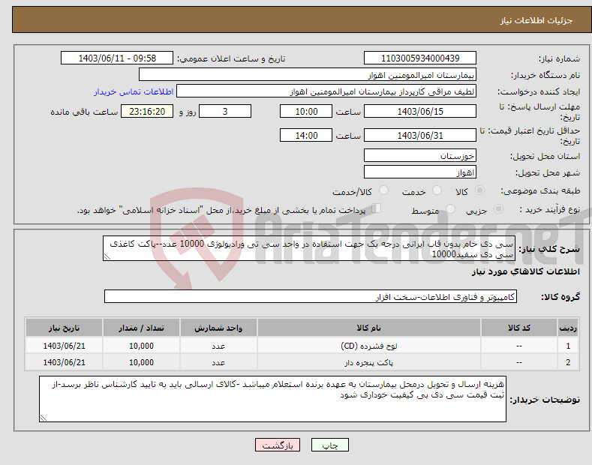Click the ساعت باقی مانده label

coord(84,112)
